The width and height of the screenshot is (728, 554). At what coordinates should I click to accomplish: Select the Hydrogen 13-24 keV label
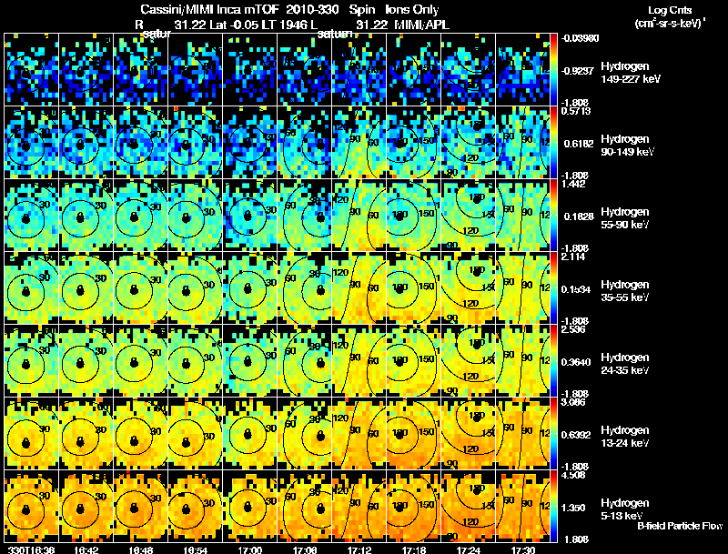[625, 437]
